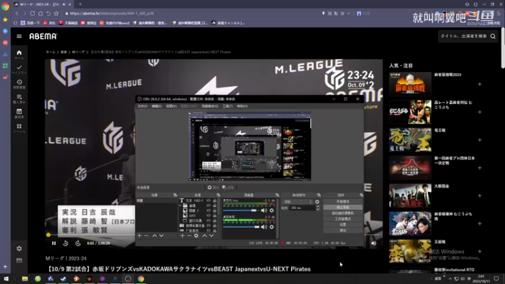
Task: Add 竜王戦 to My List
Action: tap(480, 140)
